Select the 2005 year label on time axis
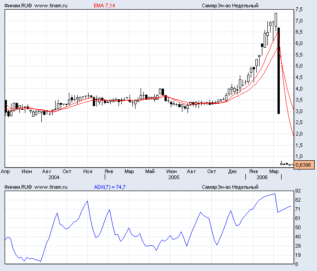This screenshot has height=271, width=317. tap(174, 177)
